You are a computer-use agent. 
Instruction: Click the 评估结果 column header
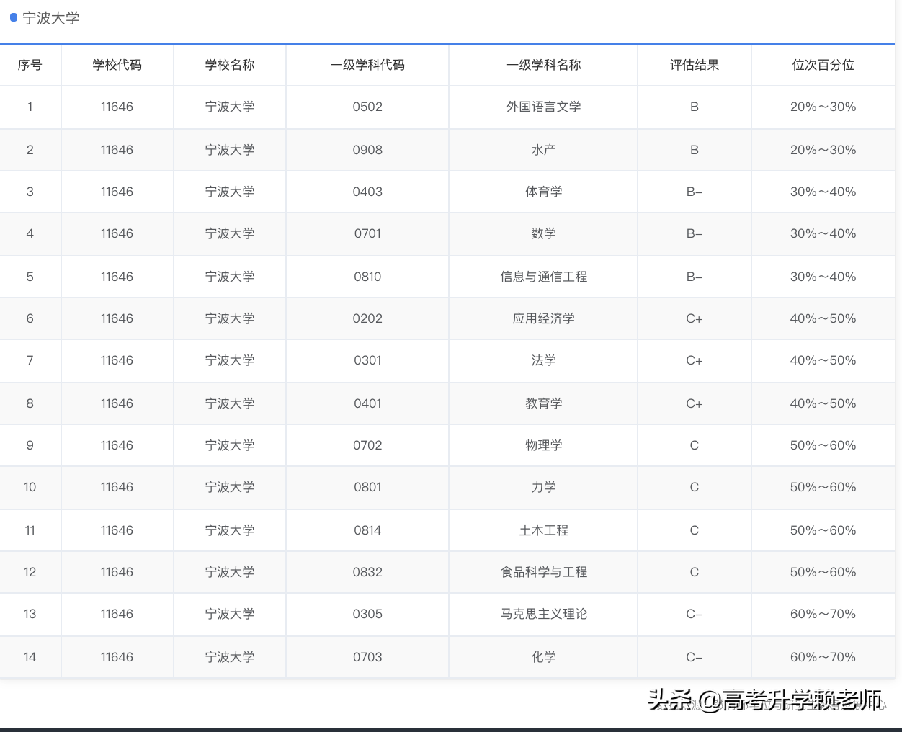click(x=694, y=64)
